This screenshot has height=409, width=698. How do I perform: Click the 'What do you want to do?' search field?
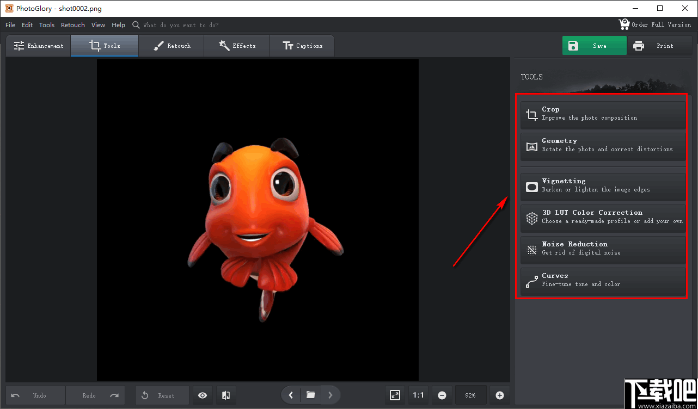[x=181, y=25]
